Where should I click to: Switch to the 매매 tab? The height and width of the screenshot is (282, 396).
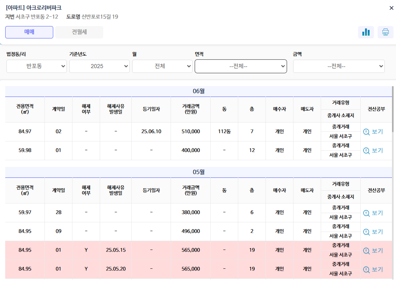29,32
